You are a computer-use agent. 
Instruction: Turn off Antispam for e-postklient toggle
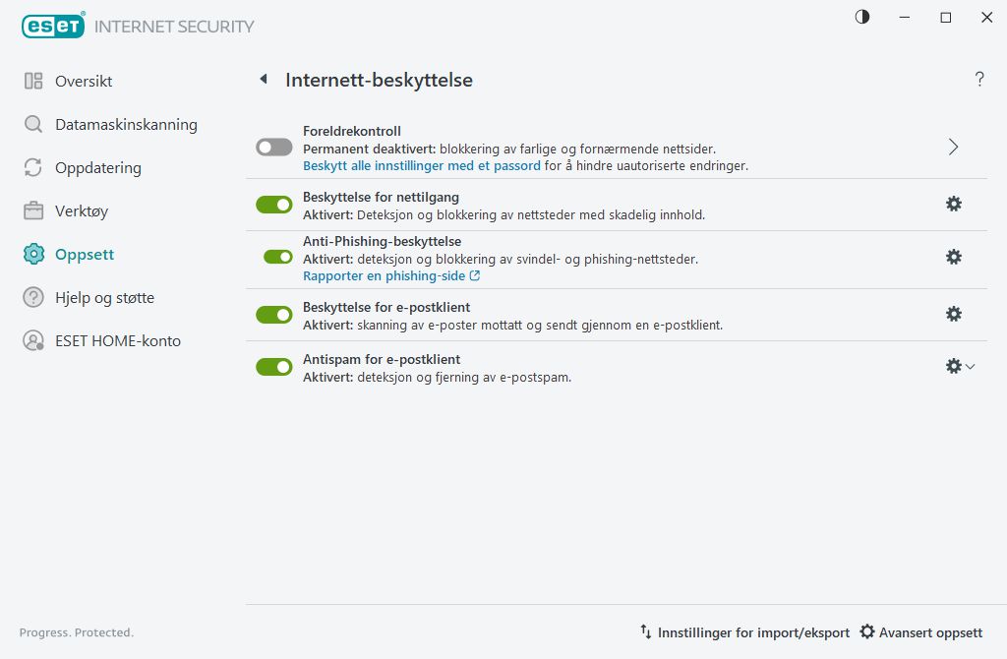(x=274, y=367)
